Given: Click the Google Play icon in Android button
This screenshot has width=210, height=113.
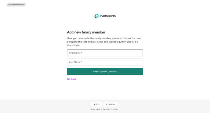Looking at the screenshot, I should click(107, 104).
